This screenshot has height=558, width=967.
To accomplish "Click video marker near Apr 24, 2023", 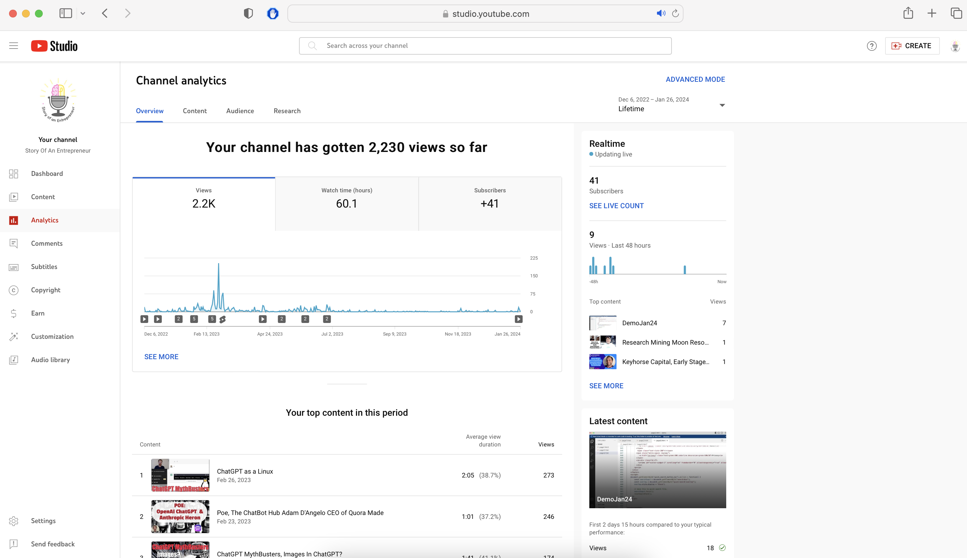I will pyautogui.click(x=262, y=319).
